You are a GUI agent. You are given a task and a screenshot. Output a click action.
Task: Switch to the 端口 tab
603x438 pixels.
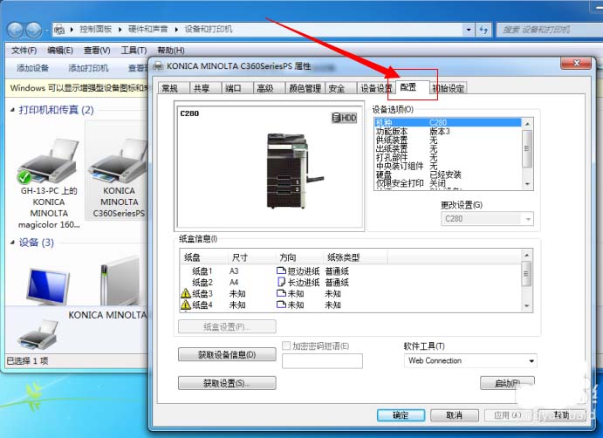237,88
